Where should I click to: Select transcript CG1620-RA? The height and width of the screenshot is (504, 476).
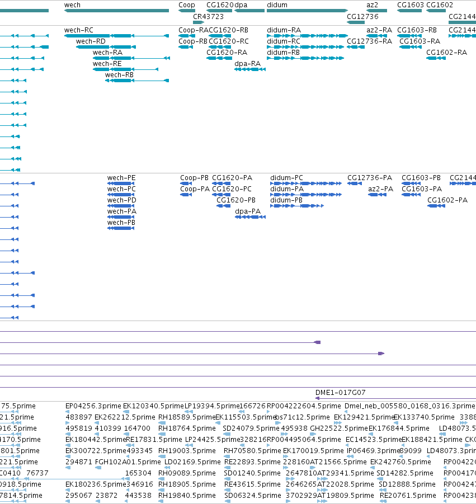tap(227, 53)
